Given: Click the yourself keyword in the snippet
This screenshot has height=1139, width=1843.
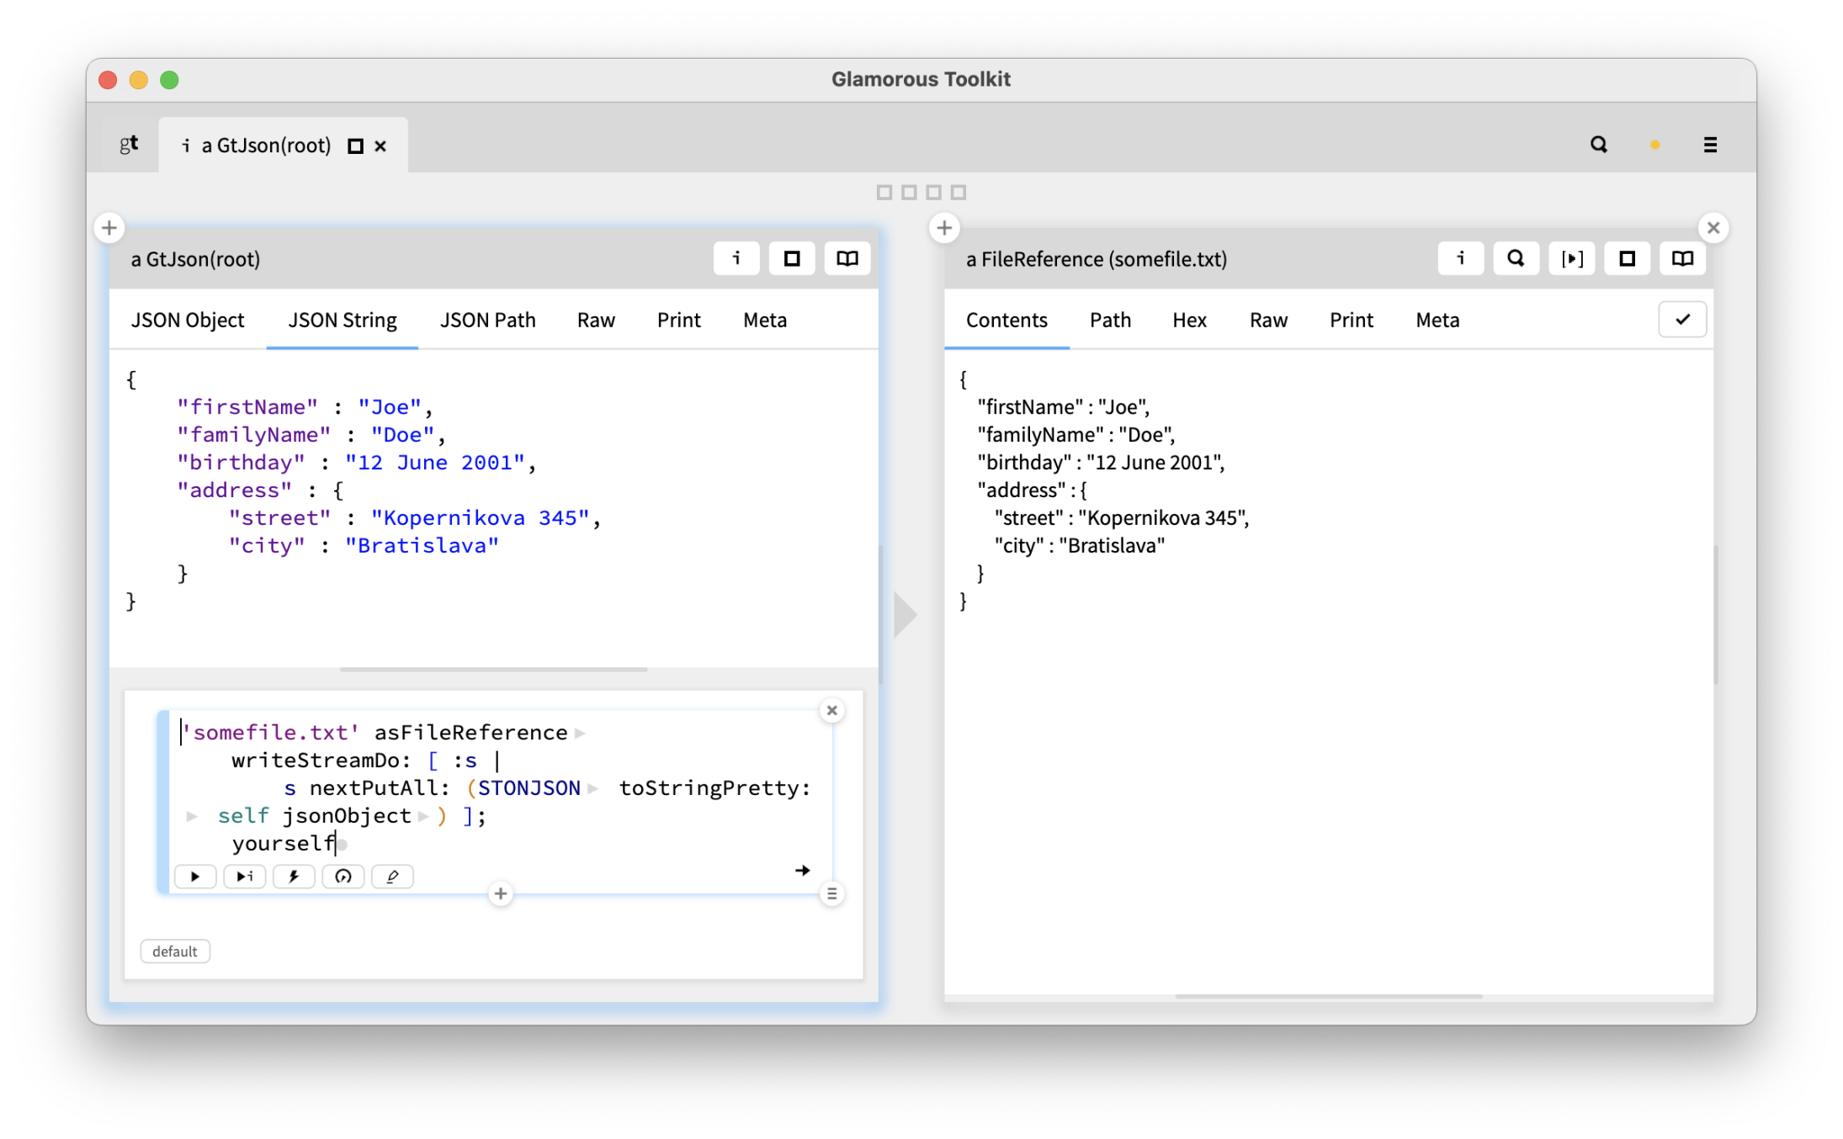Looking at the screenshot, I should (x=284, y=844).
